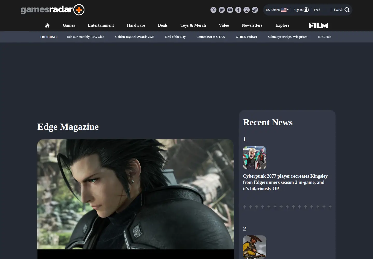This screenshot has width=373, height=259.
Task: Click the Total Film logo
Action: coord(319,25)
